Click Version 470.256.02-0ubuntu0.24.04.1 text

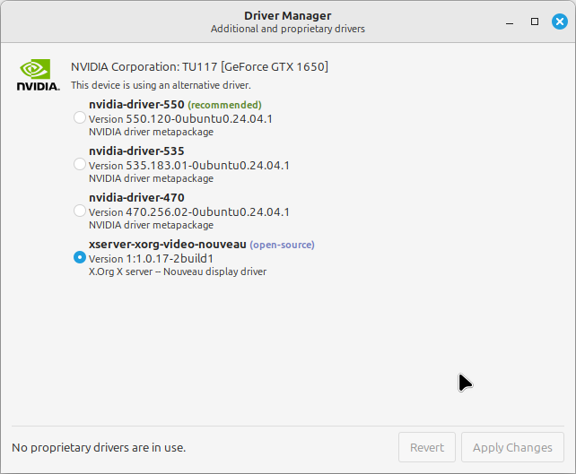(x=189, y=212)
